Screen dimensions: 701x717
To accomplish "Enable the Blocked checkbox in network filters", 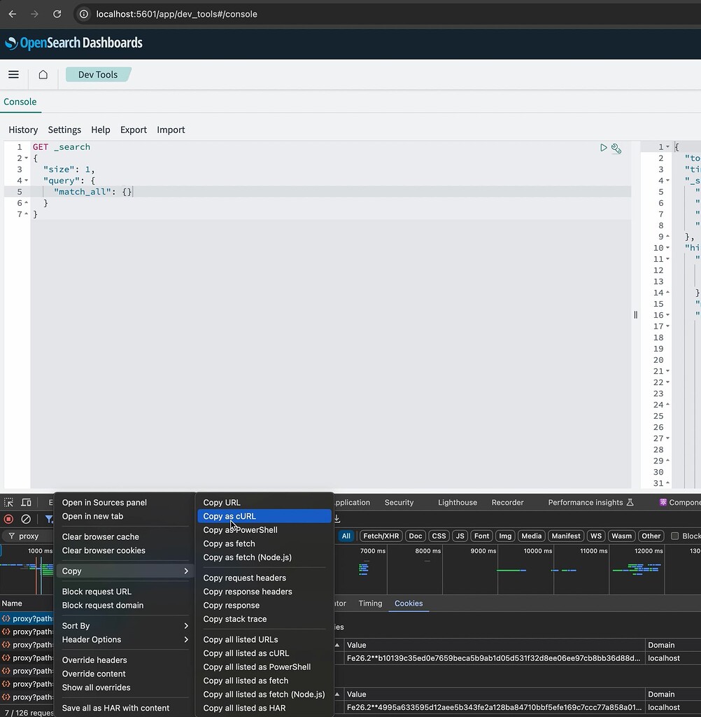I will (x=675, y=536).
